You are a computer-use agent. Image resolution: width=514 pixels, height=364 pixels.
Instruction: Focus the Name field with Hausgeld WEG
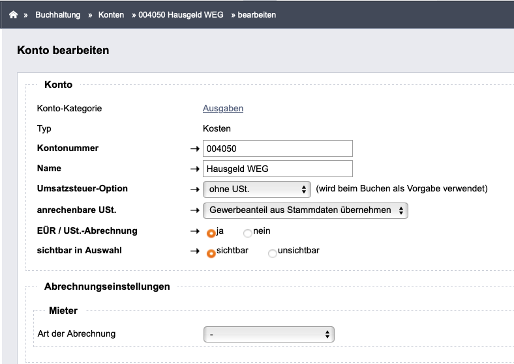click(278, 169)
